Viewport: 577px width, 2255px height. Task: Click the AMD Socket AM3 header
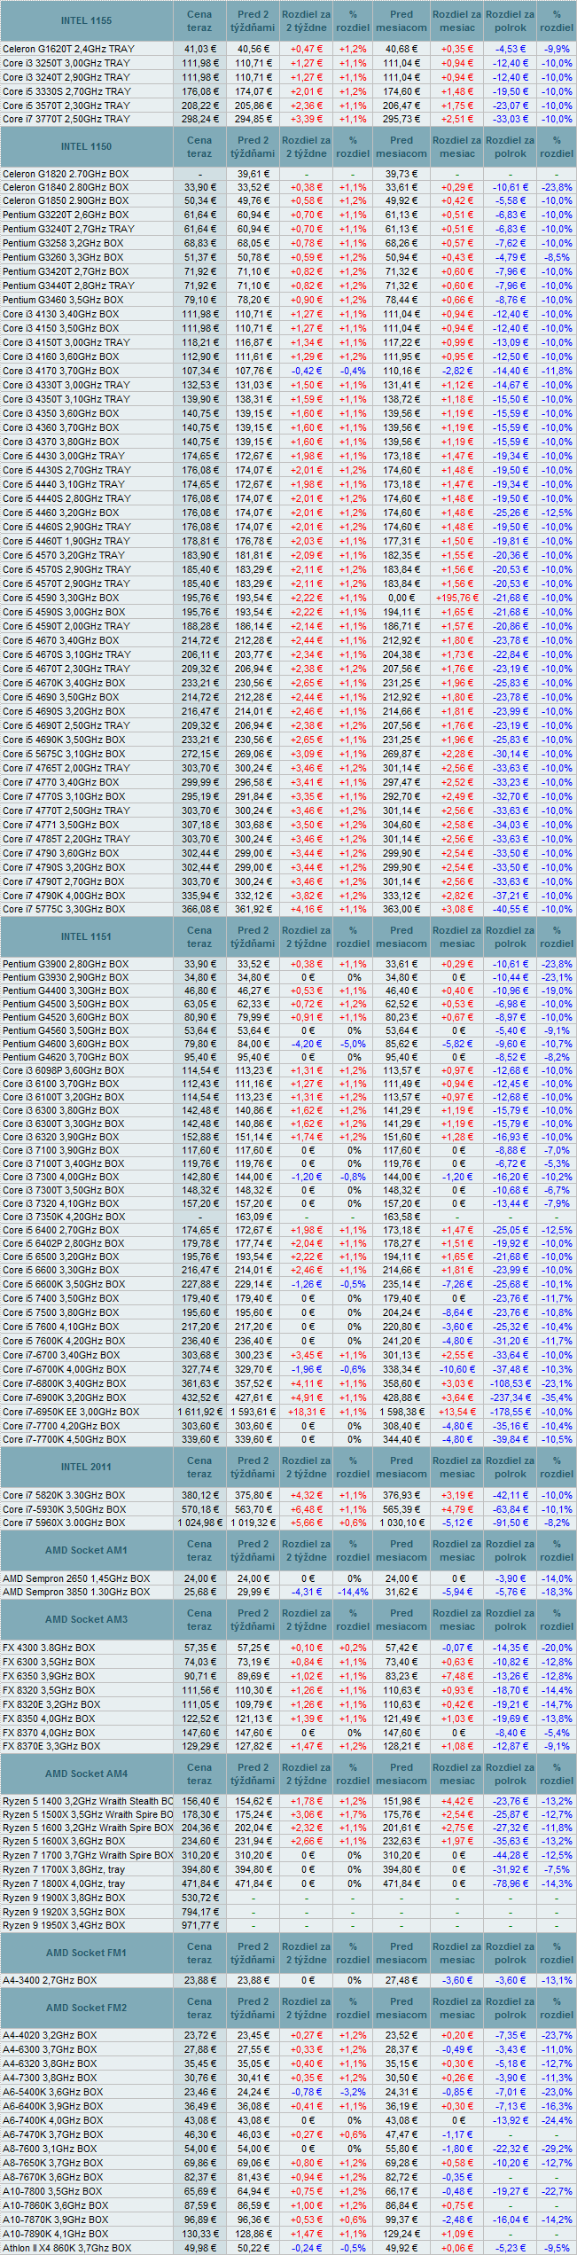(x=87, y=1619)
